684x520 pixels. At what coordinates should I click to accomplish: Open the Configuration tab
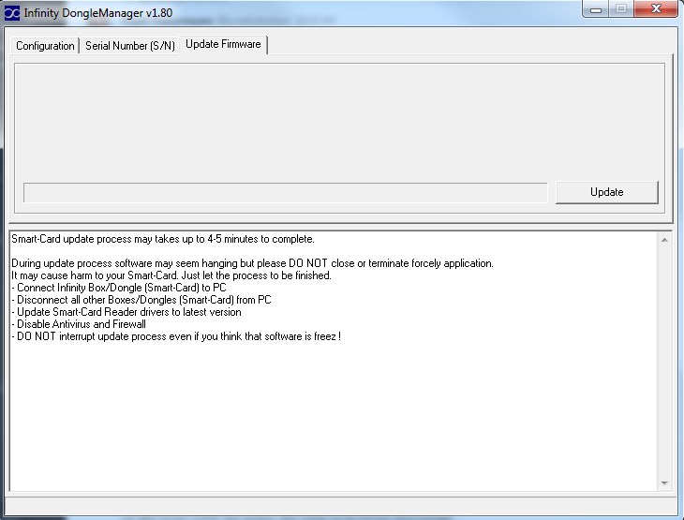45,46
